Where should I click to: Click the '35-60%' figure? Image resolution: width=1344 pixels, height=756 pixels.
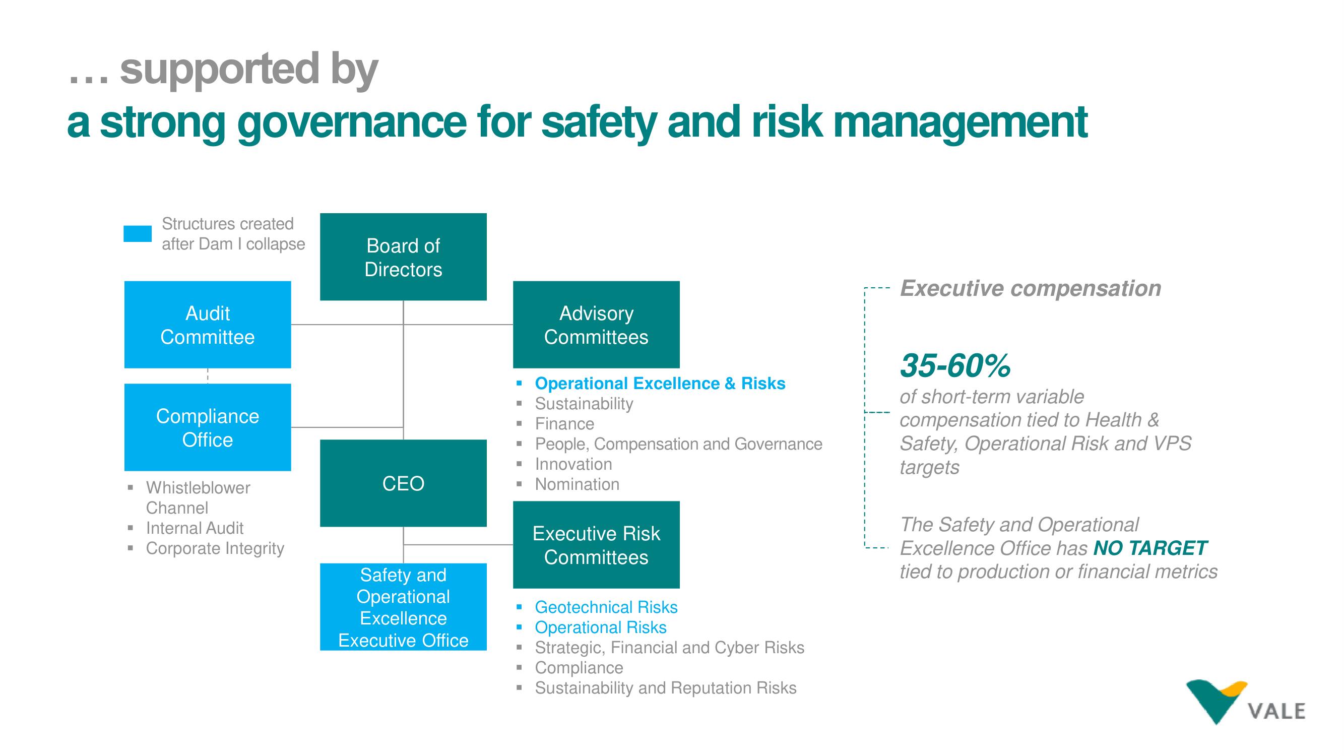click(955, 365)
